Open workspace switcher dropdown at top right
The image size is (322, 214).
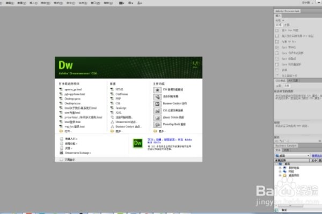[x=307, y=3]
